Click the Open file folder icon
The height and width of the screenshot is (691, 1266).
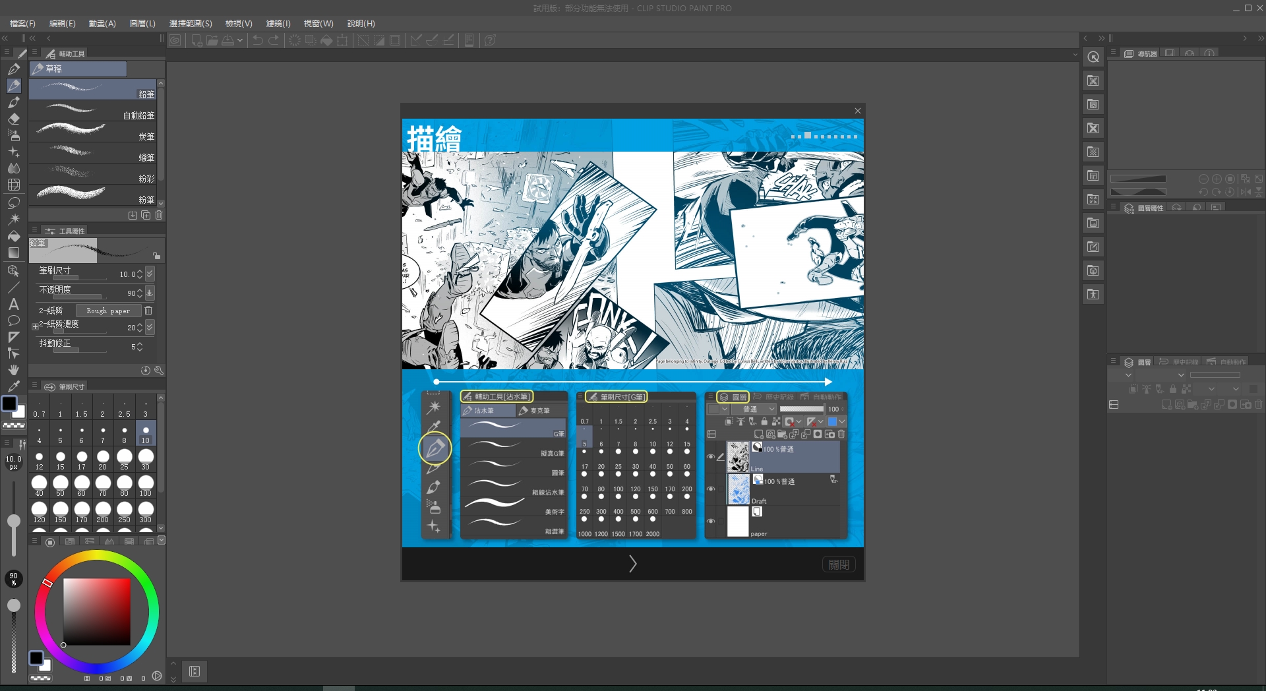coord(212,40)
